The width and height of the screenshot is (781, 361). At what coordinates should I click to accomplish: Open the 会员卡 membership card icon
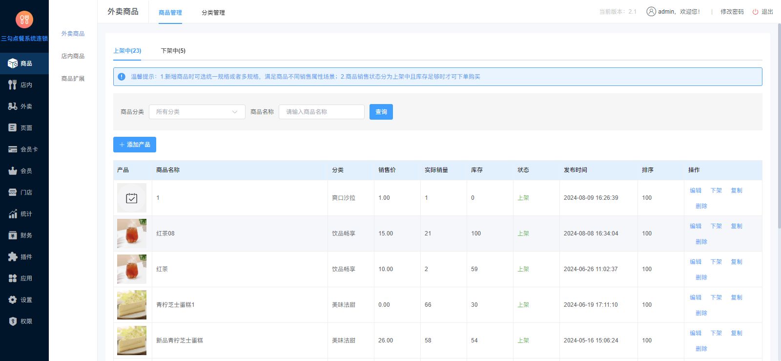[x=13, y=149]
